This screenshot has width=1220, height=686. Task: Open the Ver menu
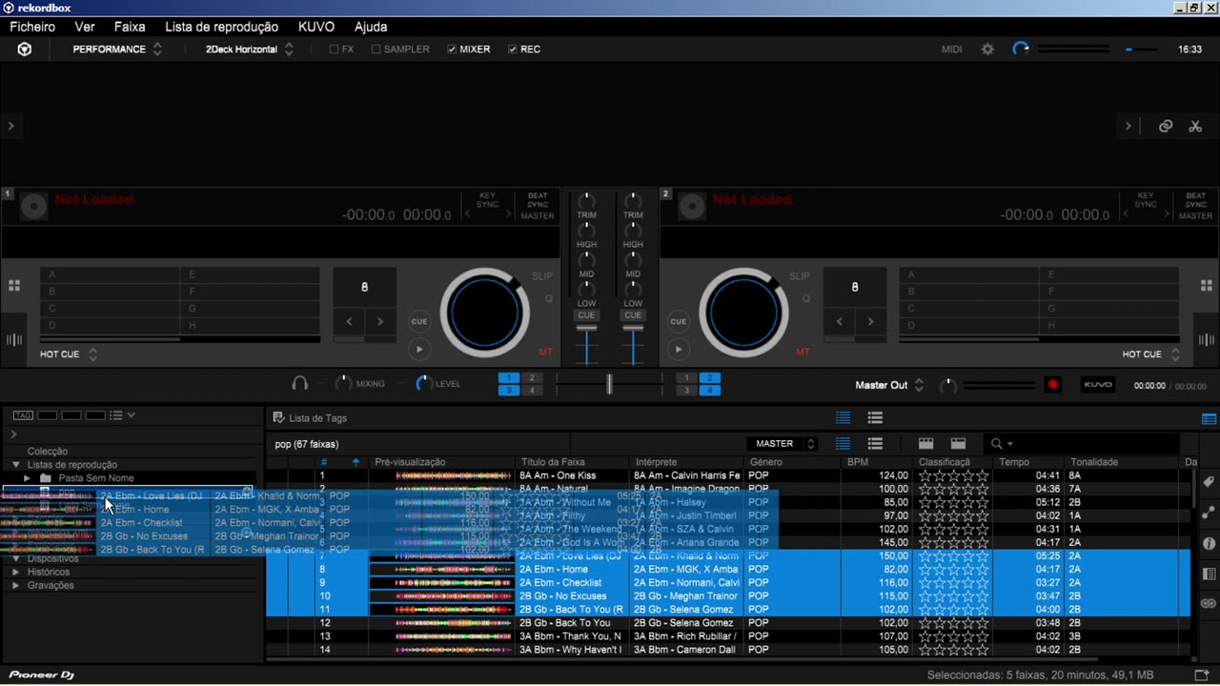(x=85, y=27)
